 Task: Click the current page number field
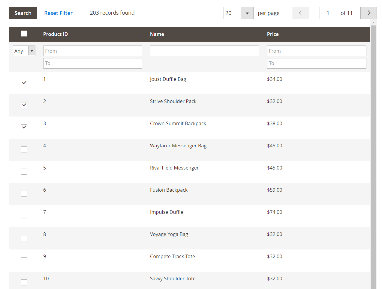[x=327, y=13]
